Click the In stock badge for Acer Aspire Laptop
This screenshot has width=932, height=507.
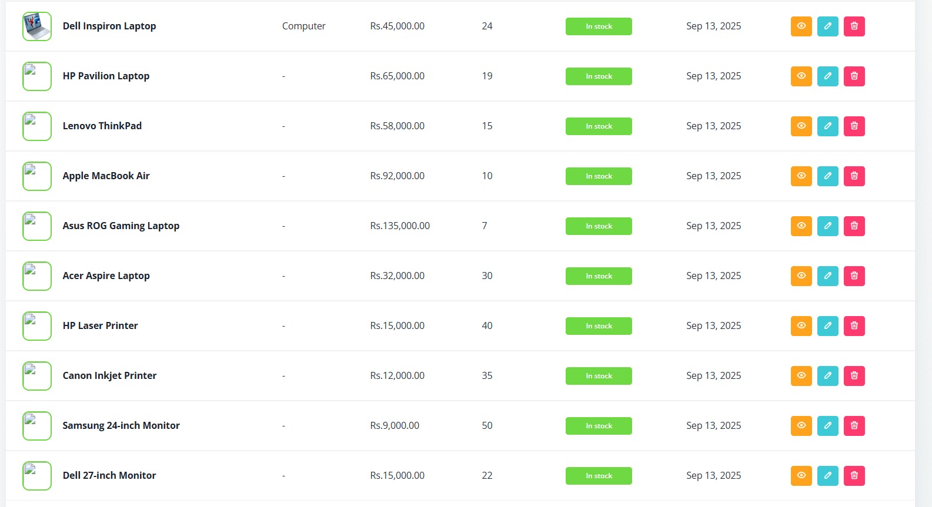pyautogui.click(x=599, y=276)
